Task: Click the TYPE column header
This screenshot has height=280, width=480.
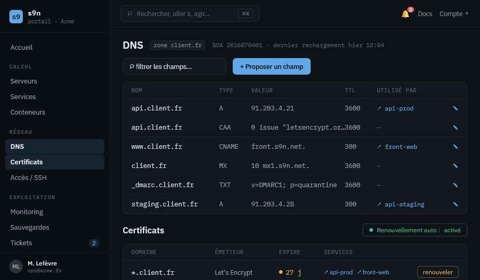Action: pyautogui.click(x=226, y=90)
